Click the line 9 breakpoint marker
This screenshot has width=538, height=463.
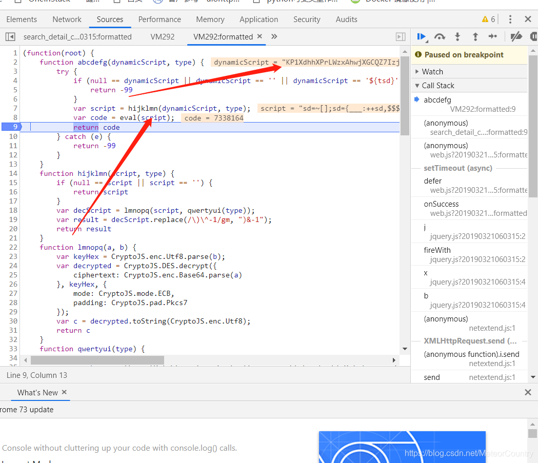click(11, 127)
